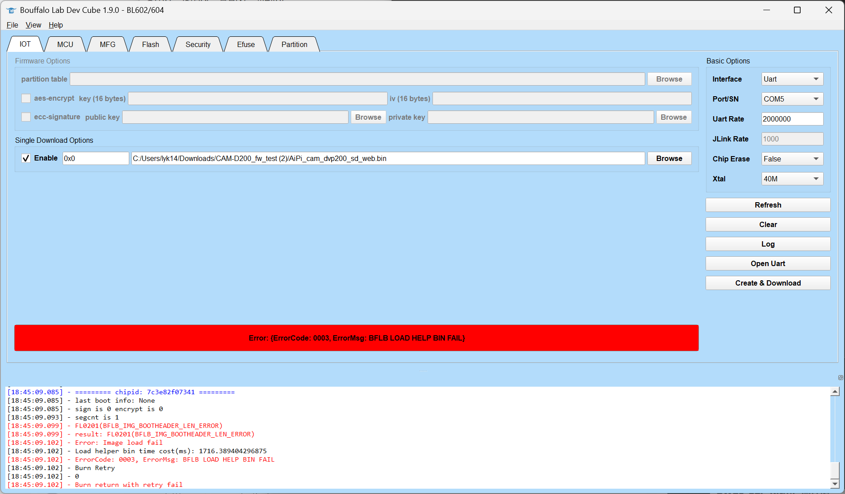Viewport: 845px width, 494px height.
Task: Expand the Port/SN dropdown showing COM5
Action: tap(792, 99)
